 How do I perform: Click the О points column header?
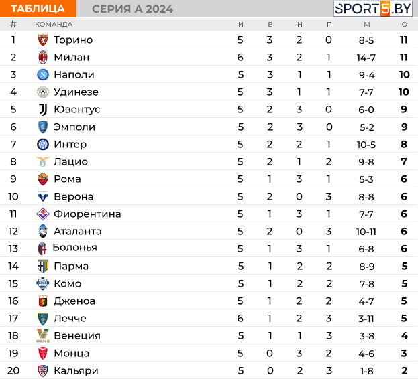pyautogui.click(x=405, y=25)
